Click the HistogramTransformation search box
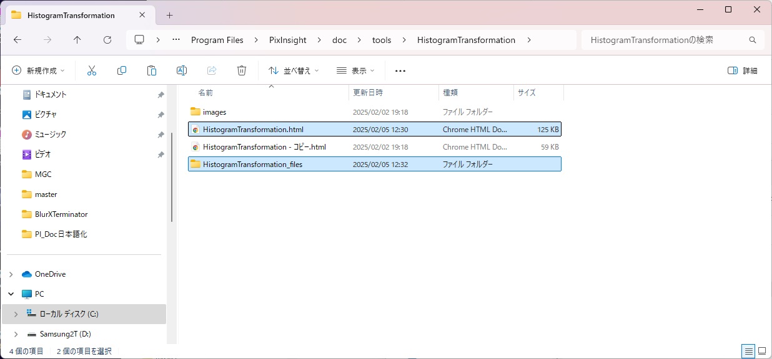Screen dimensions: 772x359 (672, 40)
